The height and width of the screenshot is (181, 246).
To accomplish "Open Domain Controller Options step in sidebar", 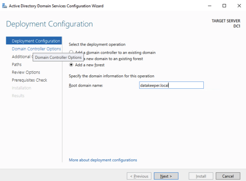I will point(36,49).
